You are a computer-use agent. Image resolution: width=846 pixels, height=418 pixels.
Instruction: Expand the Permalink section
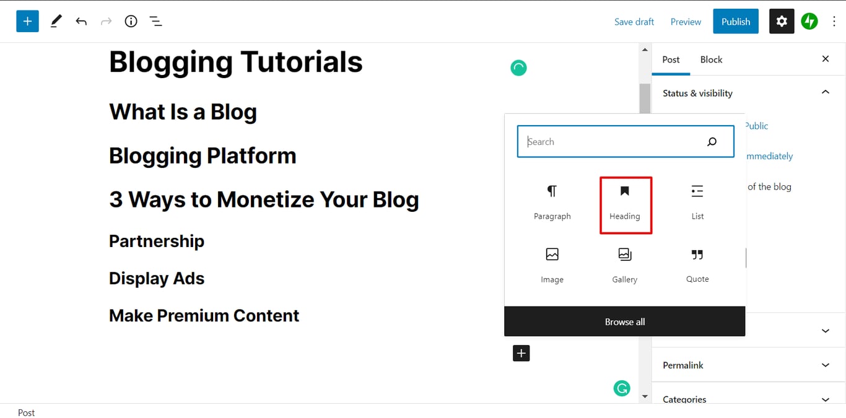(x=825, y=365)
